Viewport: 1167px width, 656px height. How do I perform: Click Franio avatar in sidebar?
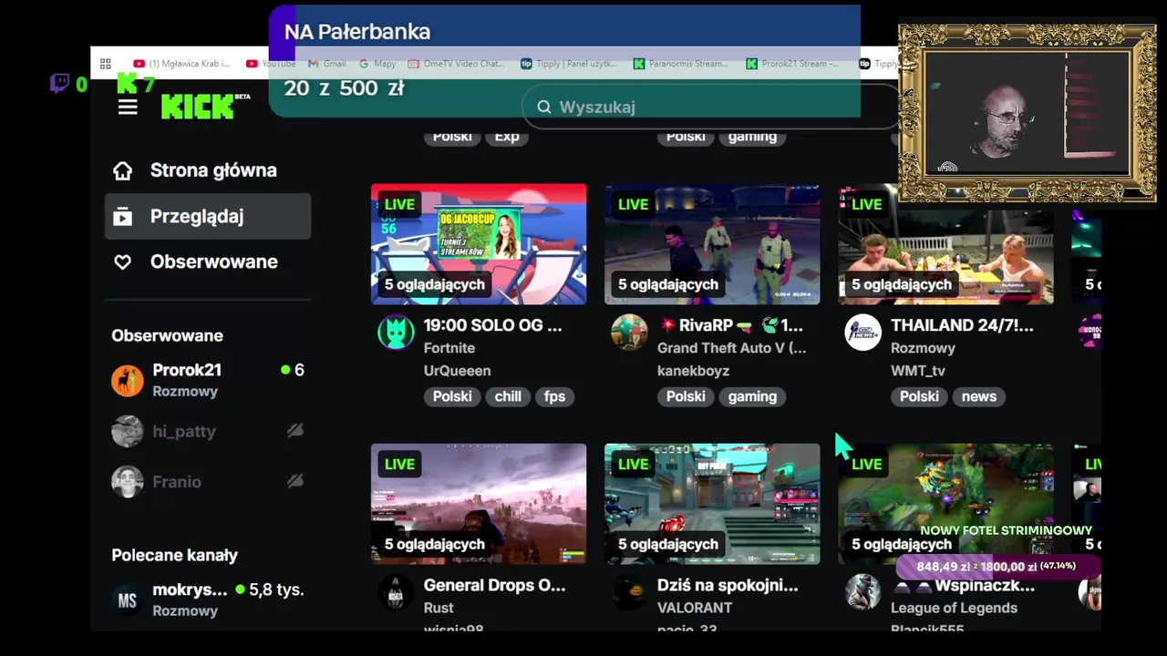click(x=128, y=481)
